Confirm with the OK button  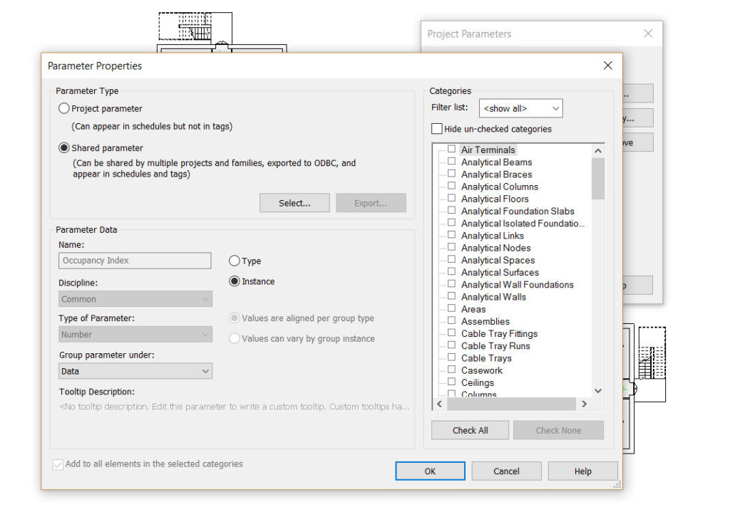point(430,471)
